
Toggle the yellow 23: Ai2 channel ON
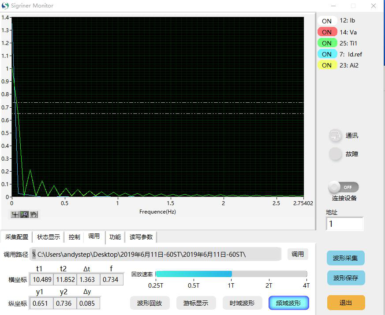(x=327, y=65)
